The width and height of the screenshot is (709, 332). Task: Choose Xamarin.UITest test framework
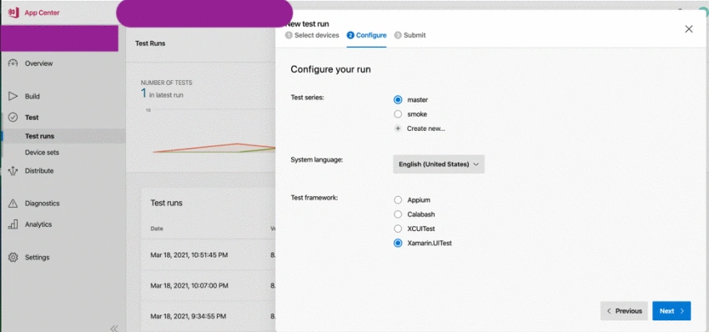point(398,243)
